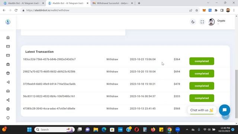Open Chrome three-dot menu
The height and width of the screenshot is (134, 238).
[x=234, y=10]
